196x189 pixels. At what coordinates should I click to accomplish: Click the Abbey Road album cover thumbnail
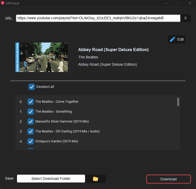tap(42, 57)
